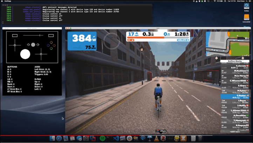The height and width of the screenshot is (143, 253).
Task: Select highlighted rider G.Basher in list
Action: 235,96
